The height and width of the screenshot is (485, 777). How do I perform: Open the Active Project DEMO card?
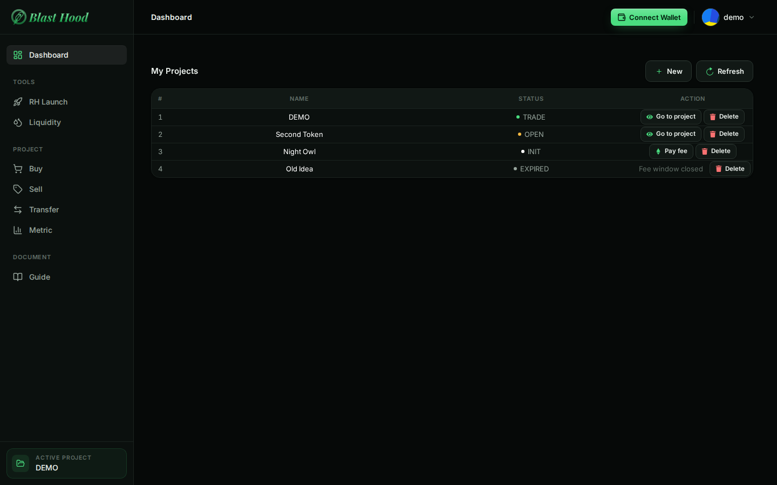tap(66, 463)
